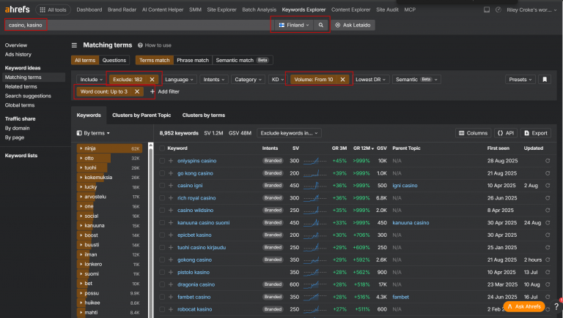Open the Finland country dropdown
The height and width of the screenshot is (318, 563).
pyautogui.click(x=294, y=25)
